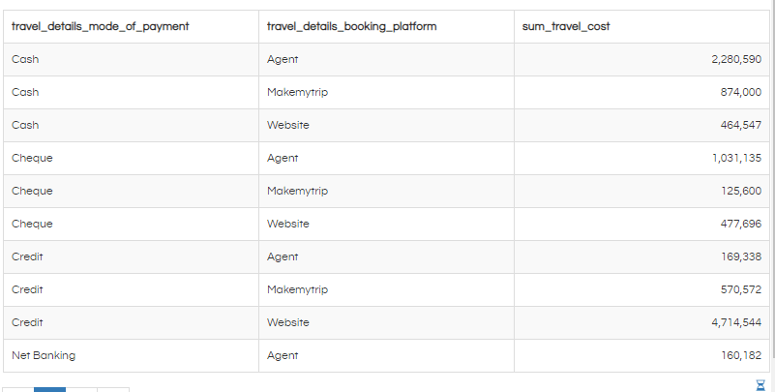Sort by travel_details_booking_platform column header
Screen dimensions: 775x392
[352, 26]
